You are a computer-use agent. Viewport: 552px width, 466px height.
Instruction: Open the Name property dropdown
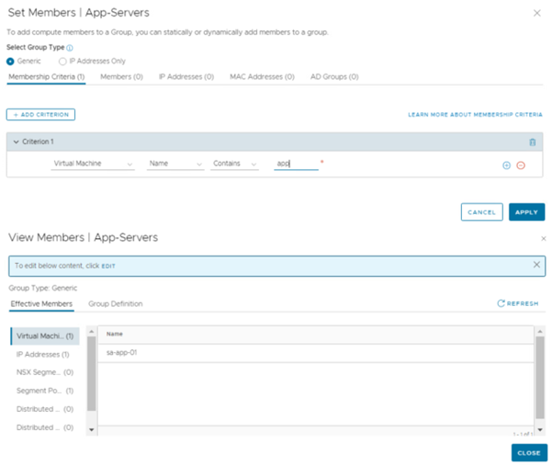pos(175,164)
